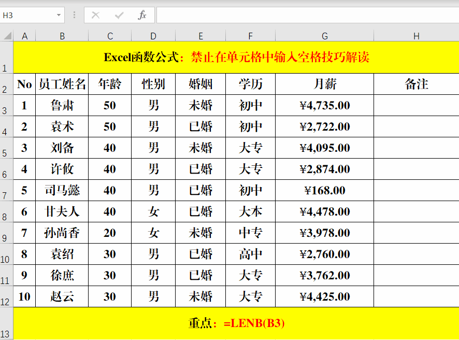Select the cell containing '袁术'
Screen dimensions: 459x340
click(62, 126)
